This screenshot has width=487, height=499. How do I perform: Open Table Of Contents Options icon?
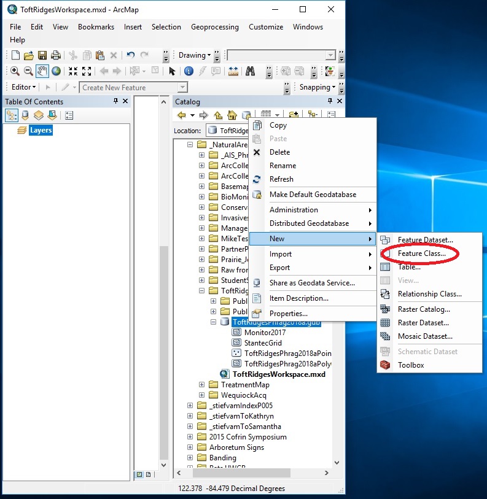click(69, 115)
